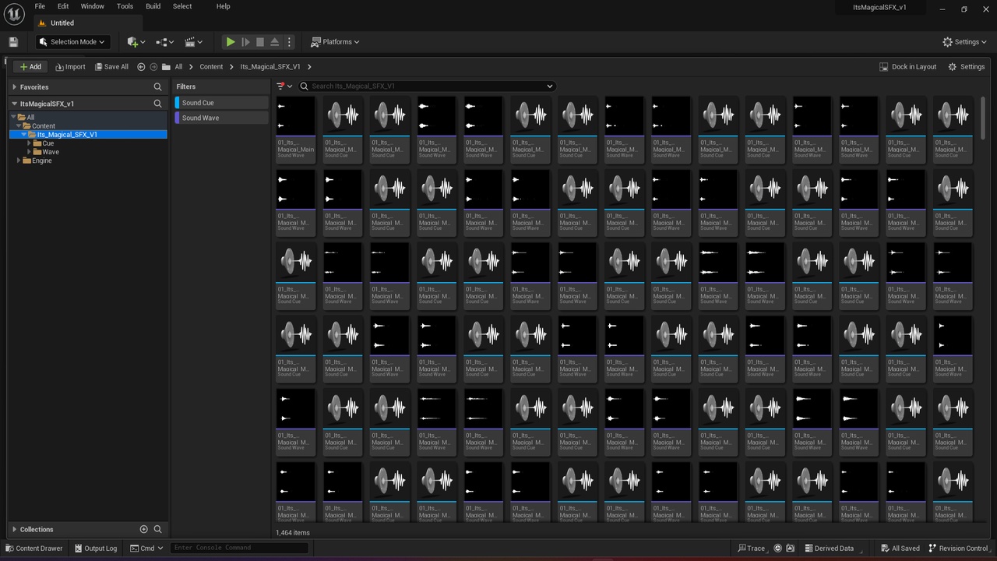Open the content browser Settings button
The image size is (997, 561).
[967, 67]
